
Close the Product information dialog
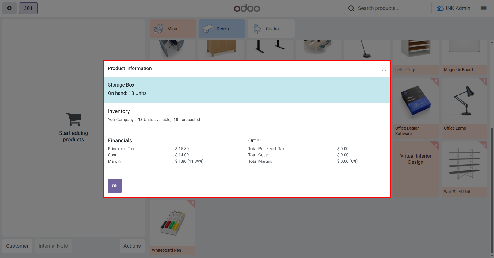[x=384, y=69]
